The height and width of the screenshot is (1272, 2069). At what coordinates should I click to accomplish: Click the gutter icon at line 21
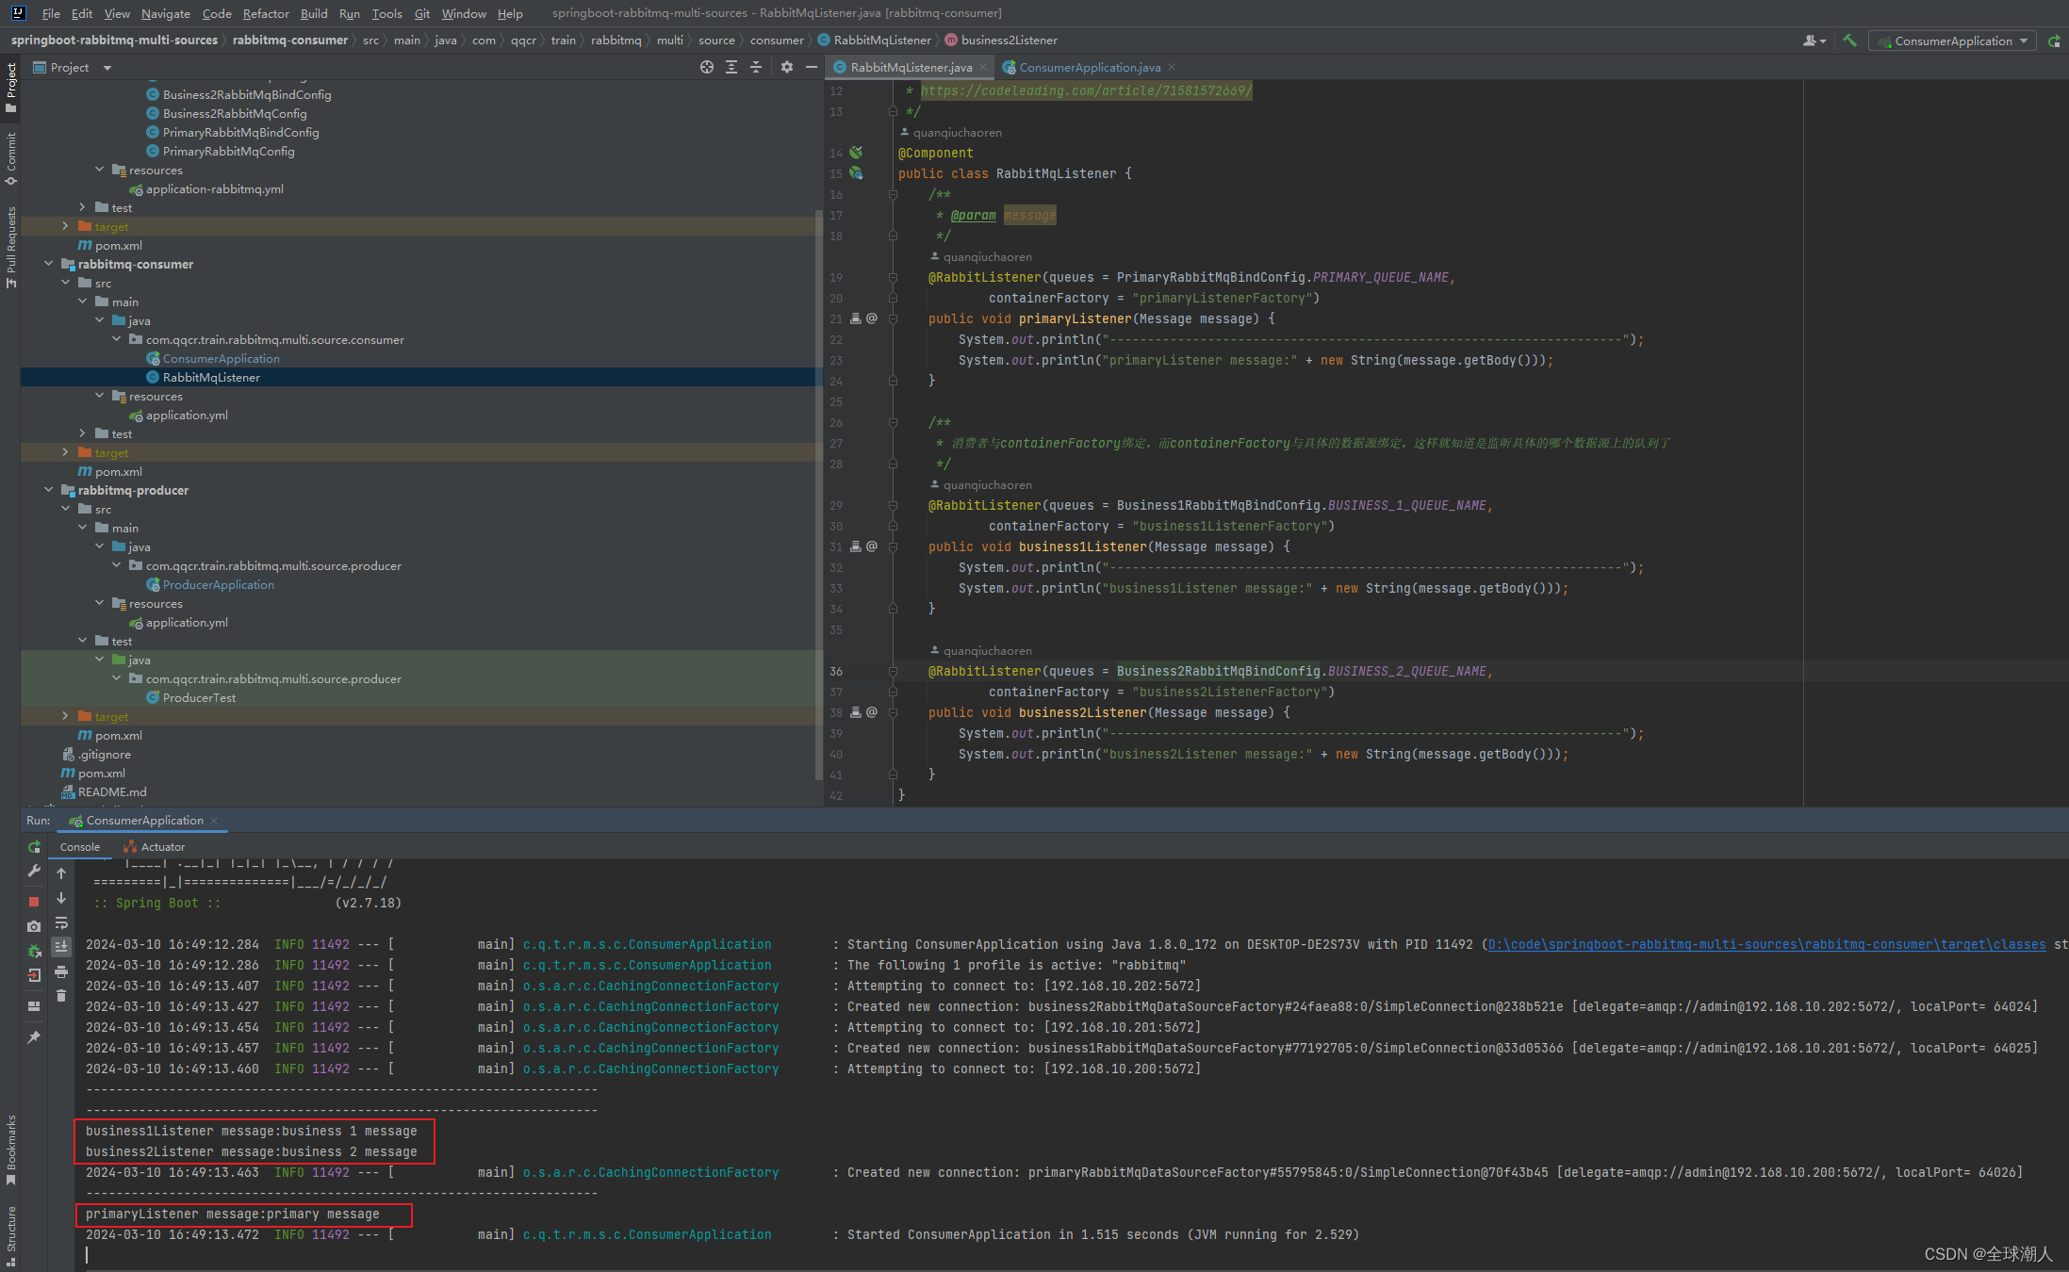856,318
